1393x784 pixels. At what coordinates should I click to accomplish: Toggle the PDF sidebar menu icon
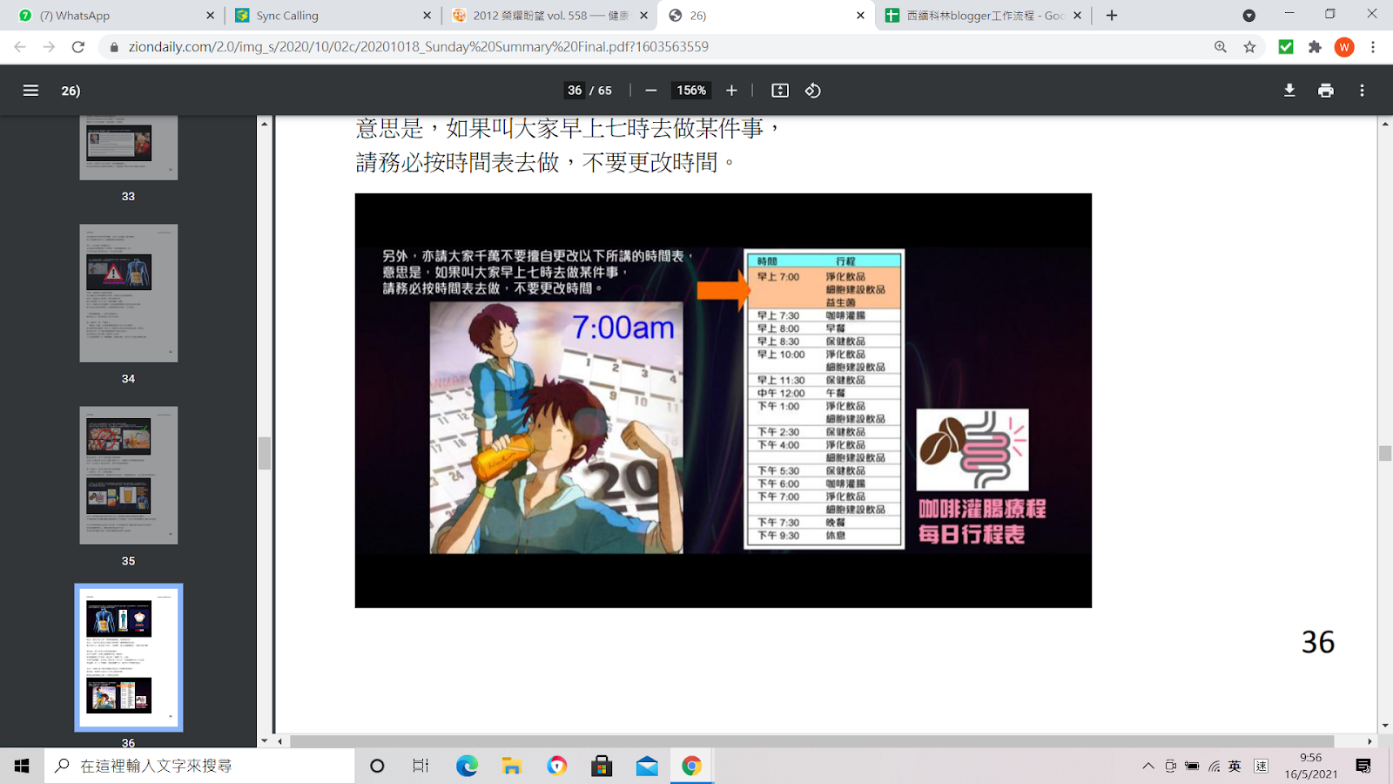click(30, 91)
